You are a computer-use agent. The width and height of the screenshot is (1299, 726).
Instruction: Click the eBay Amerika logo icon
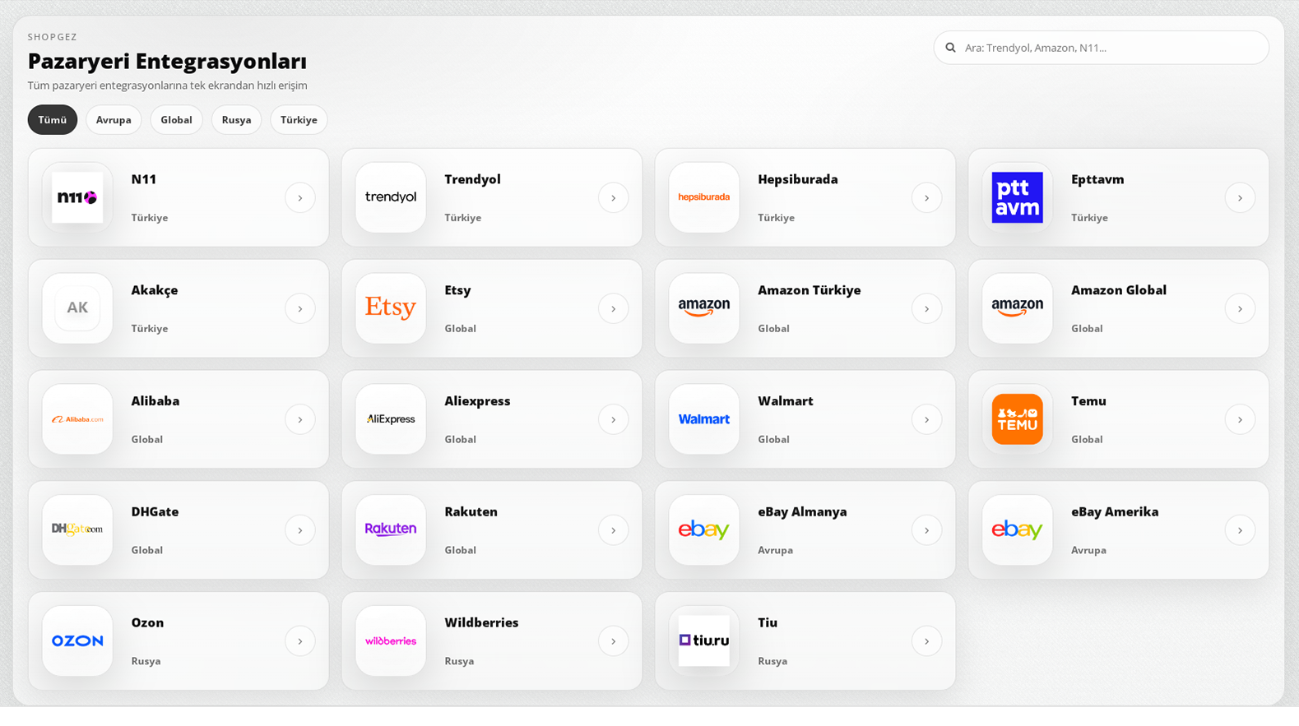click(x=1018, y=530)
